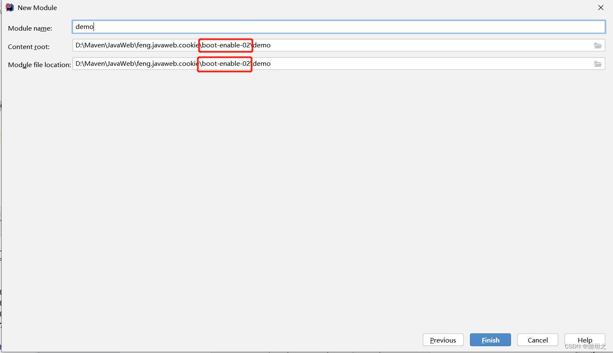Click inside the Content root path field

pyautogui.click(x=378, y=45)
